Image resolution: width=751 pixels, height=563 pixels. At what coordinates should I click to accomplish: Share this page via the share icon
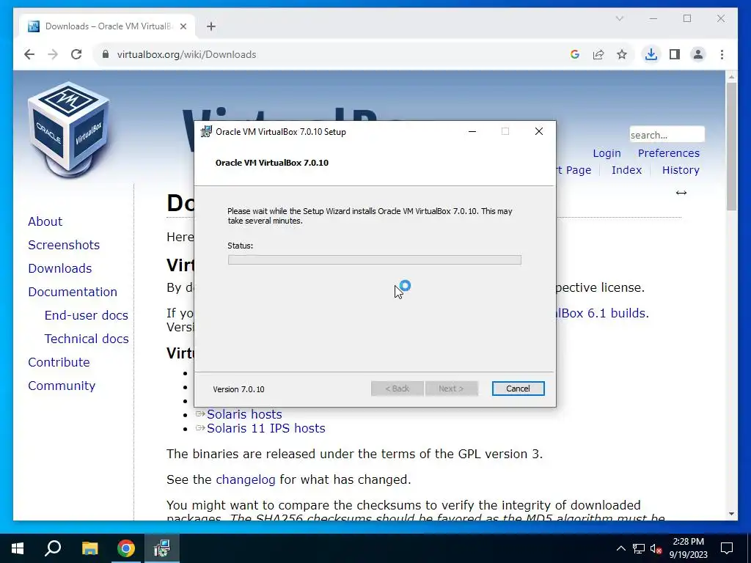(598, 54)
